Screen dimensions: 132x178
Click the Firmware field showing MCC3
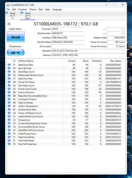point(68,29)
